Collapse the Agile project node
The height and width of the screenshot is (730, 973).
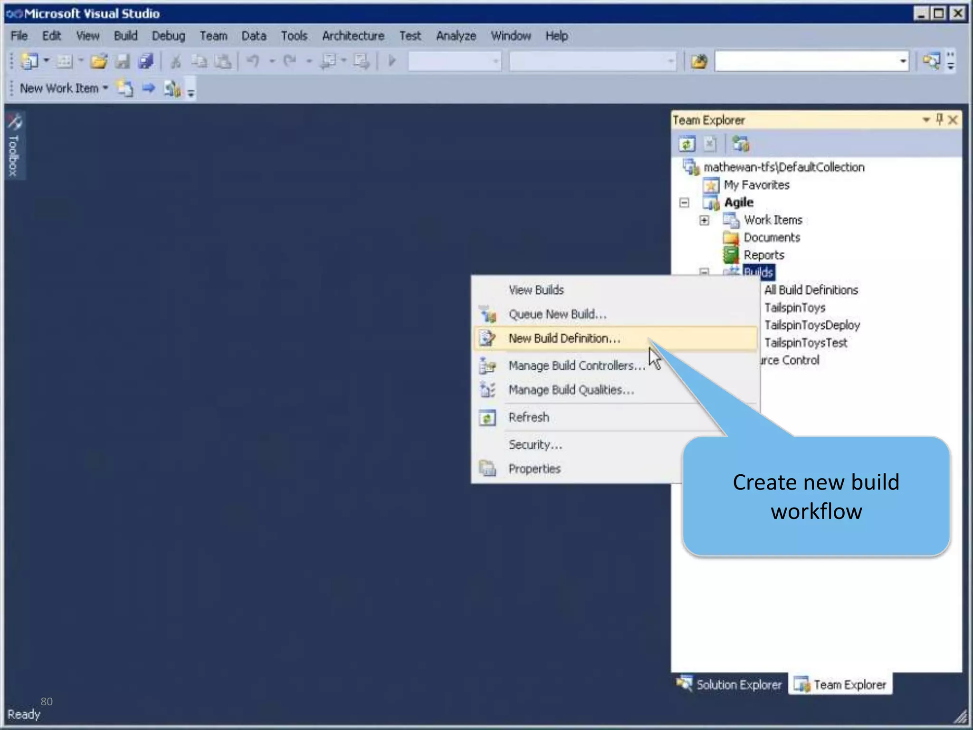[x=684, y=203]
